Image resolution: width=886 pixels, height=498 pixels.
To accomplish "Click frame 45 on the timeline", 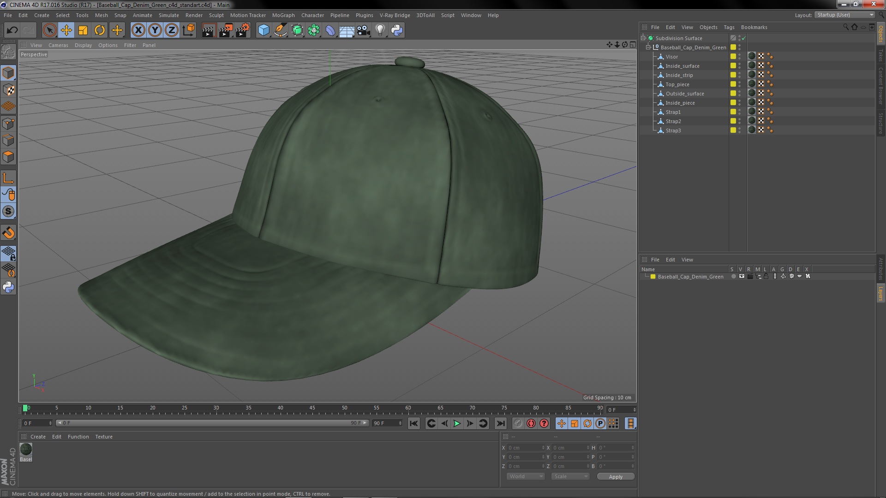I will point(312,409).
